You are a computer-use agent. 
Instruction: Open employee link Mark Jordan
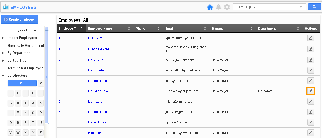coord(97,70)
